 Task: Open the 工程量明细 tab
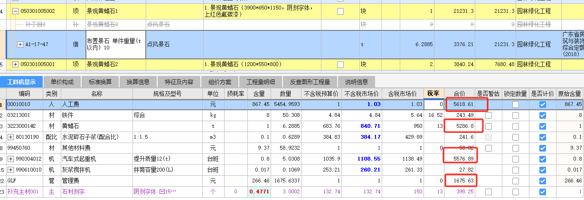pyautogui.click(x=261, y=82)
